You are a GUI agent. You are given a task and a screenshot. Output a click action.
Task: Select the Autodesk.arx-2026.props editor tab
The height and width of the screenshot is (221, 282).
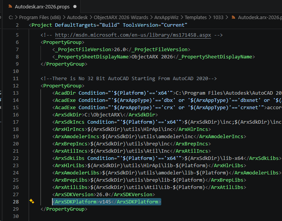click(x=41, y=6)
